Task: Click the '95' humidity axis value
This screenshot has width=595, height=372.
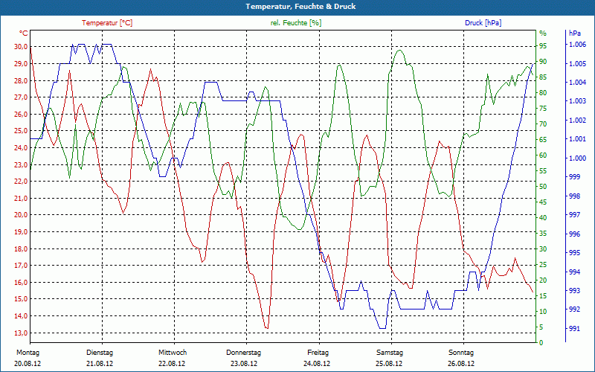Action: point(544,46)
